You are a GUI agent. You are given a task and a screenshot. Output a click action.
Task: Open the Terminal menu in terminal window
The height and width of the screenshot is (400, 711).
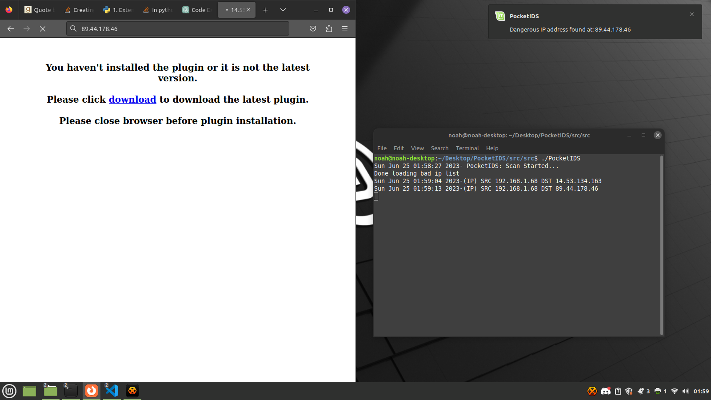tap(467, 148)
